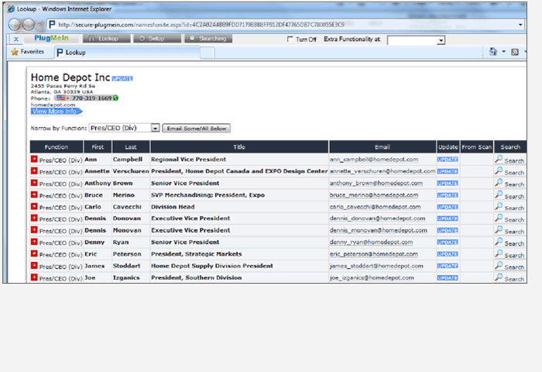Click the magnifier Search icon for Bruce Merino
This screenshot has width=542, height=372.
(x=499, y=195)
